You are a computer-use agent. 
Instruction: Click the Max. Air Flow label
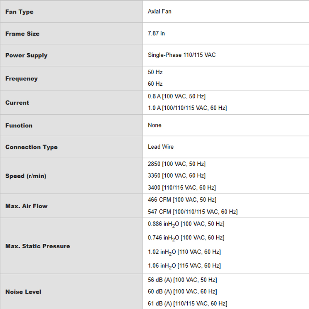[26, 206]
